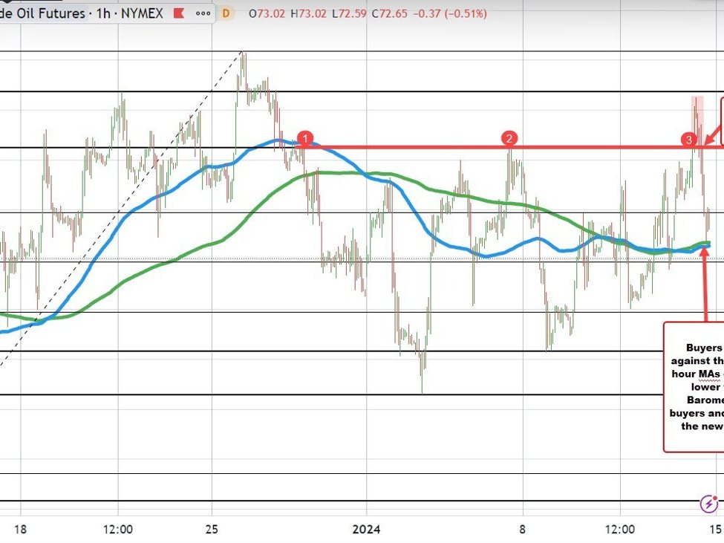Click the 2024 label on time axis
The image size is (724, 543).
tap(367, 530)
